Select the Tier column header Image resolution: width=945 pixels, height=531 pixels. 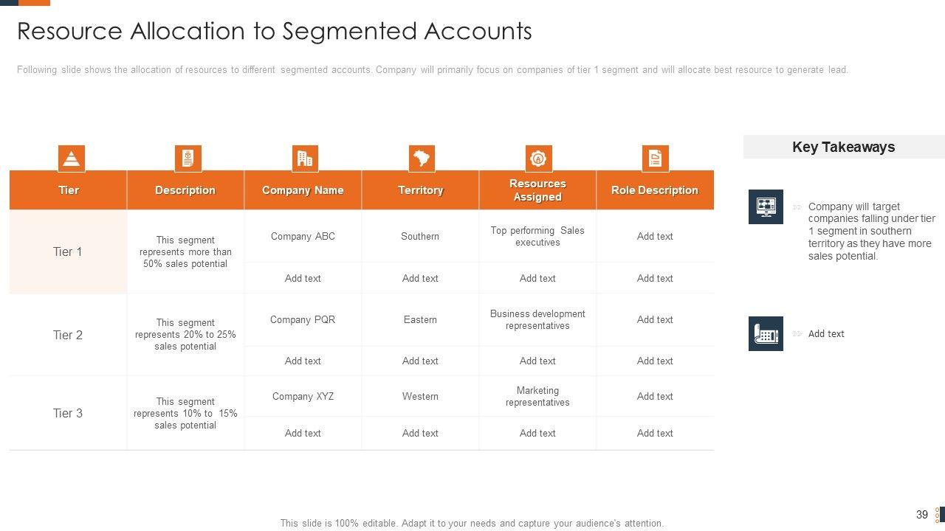(x=68, y=190)
